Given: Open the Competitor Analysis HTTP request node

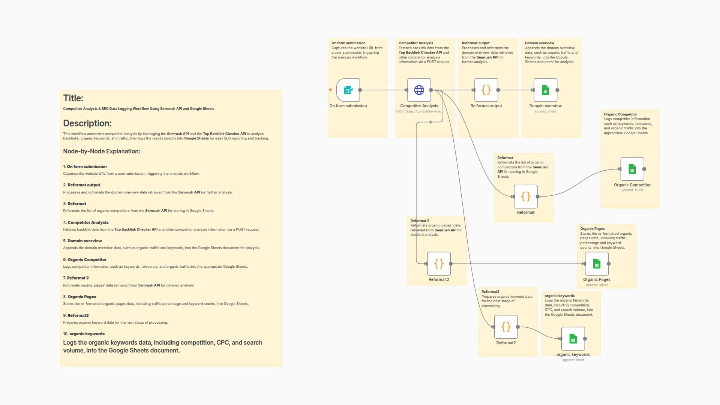Looking at the screenshot, I should [x=419, y=90].
